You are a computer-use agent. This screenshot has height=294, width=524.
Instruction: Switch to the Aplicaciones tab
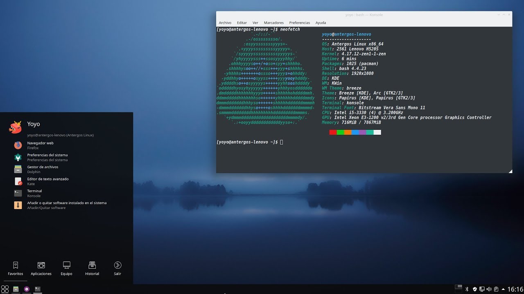tap(41, 268)
